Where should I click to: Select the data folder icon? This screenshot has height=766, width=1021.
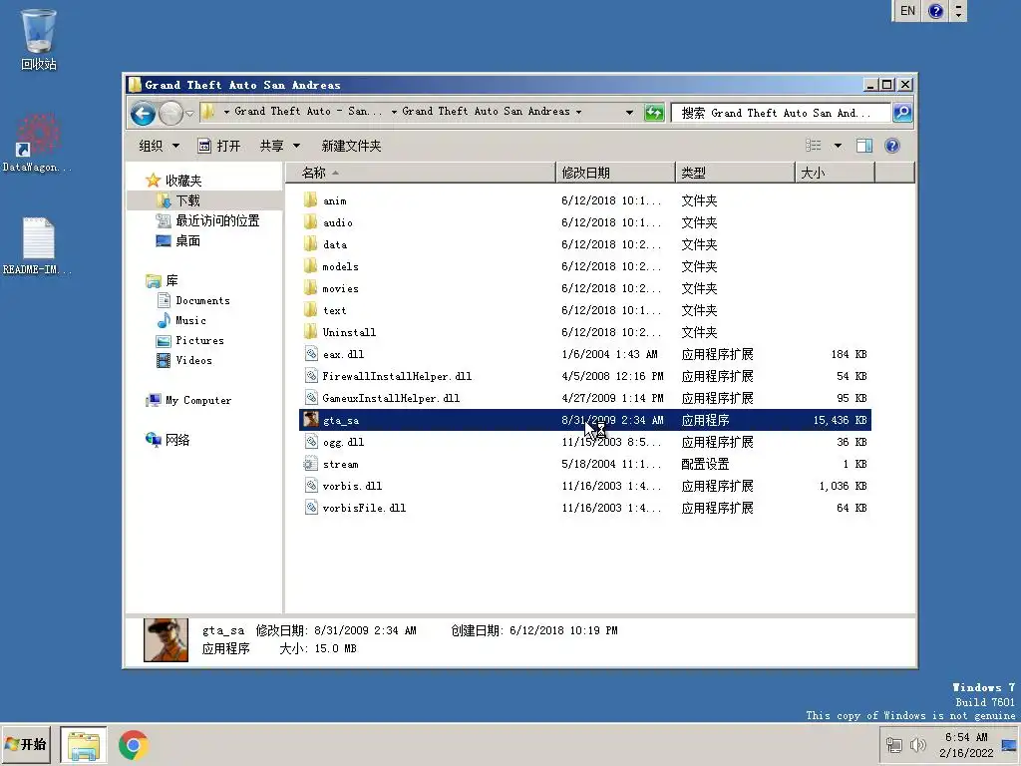tap(311, 244)
